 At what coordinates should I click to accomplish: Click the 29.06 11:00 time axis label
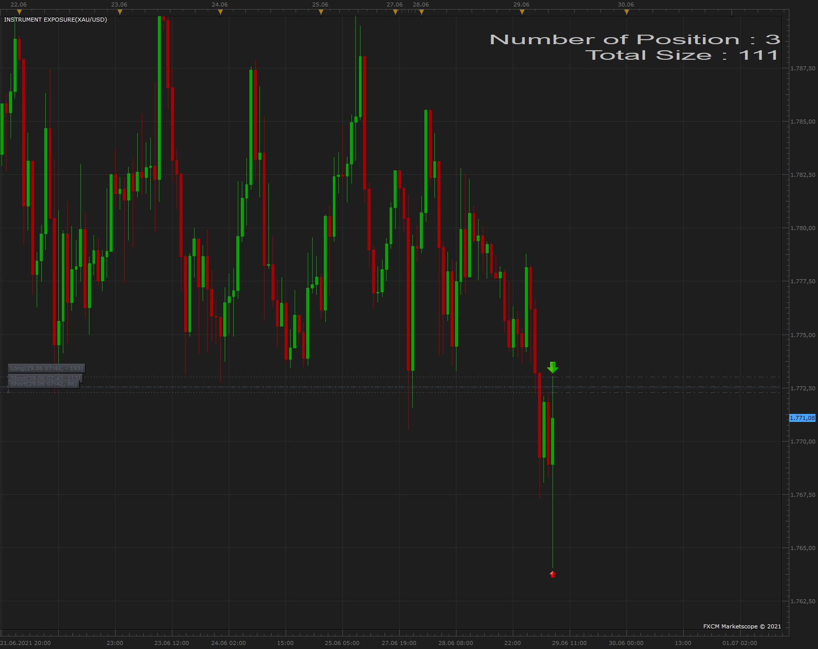pyautogui.click(x=570, y=643)
